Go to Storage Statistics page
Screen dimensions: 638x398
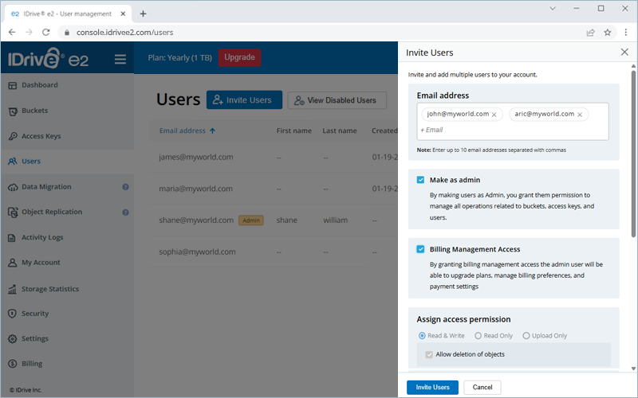(49, 288)
